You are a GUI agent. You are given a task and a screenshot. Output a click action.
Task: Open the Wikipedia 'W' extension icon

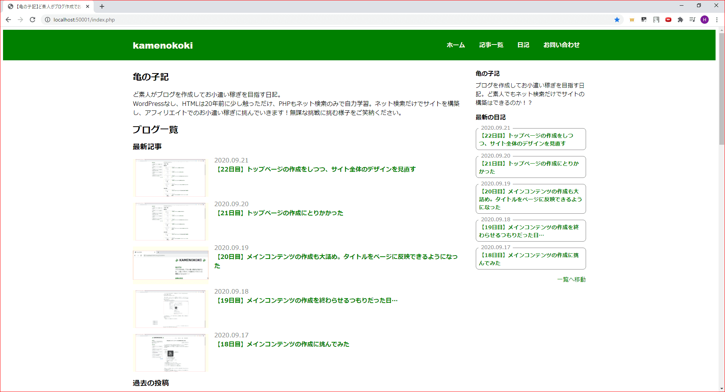(632, 20)
